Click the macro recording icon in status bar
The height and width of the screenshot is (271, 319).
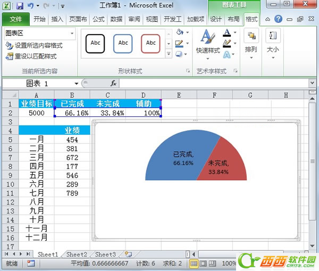[31, 264]
